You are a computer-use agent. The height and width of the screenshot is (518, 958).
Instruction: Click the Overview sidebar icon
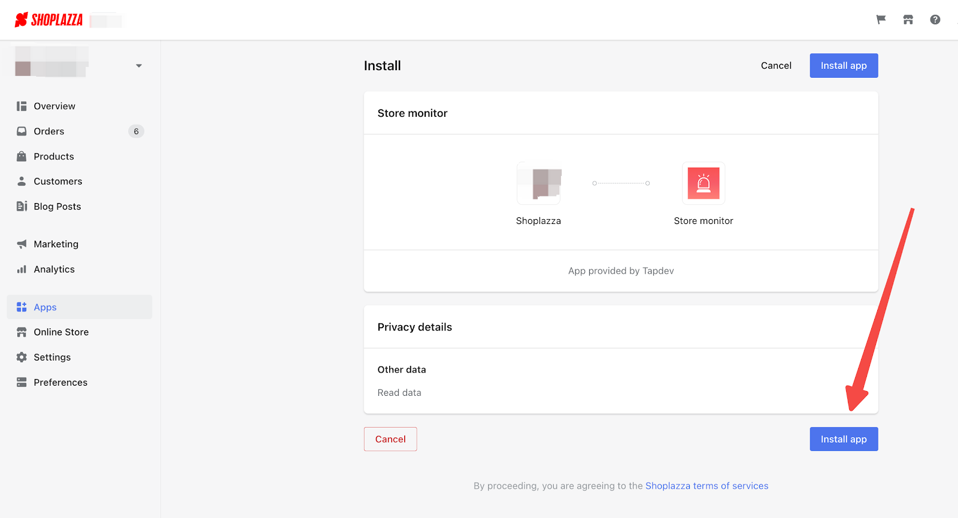22,106
